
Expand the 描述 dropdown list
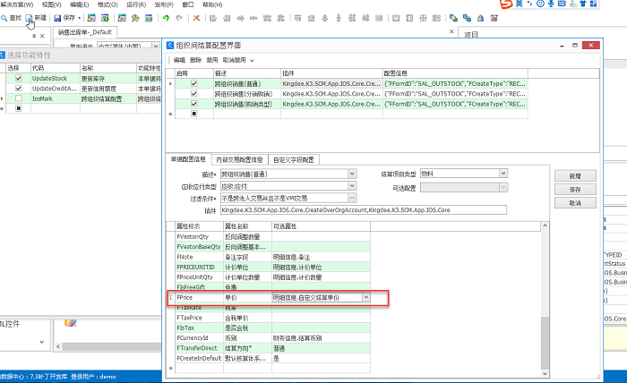point(352,173)
